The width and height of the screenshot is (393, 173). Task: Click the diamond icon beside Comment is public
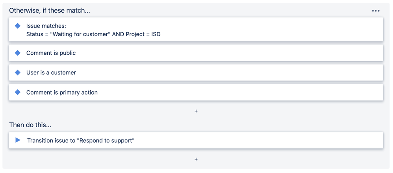[x=17, y=53]
